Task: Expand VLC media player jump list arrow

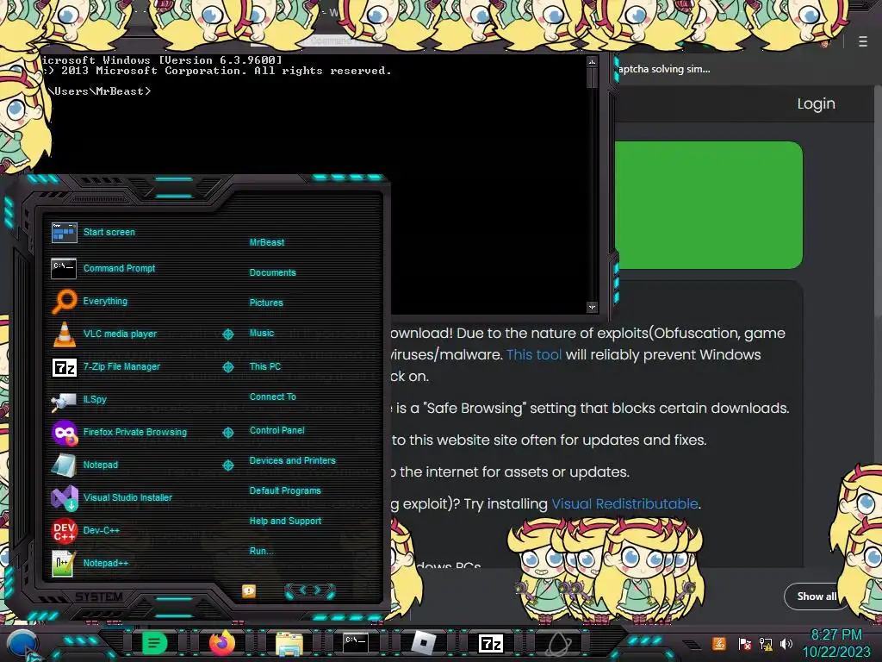Action: coord(227,334)
